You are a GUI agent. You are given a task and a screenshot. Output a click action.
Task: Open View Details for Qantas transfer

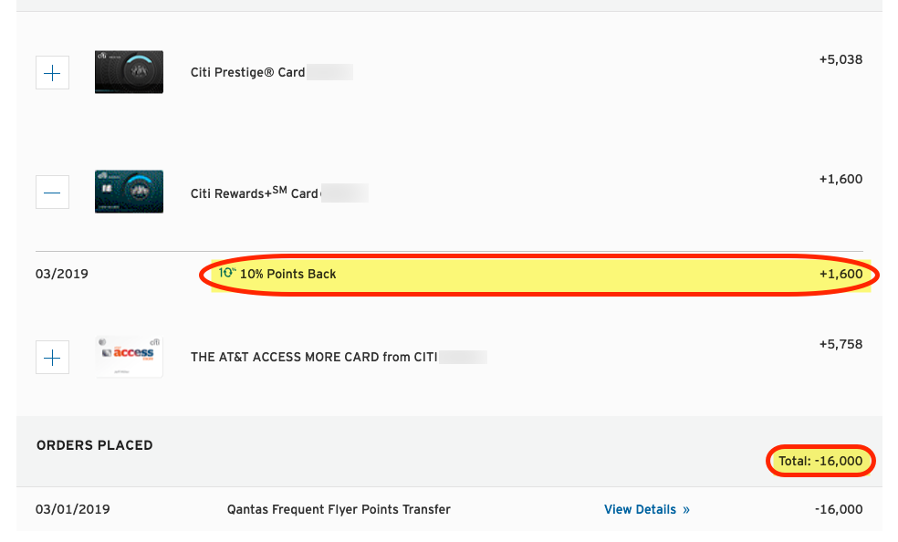pos(647,509)
